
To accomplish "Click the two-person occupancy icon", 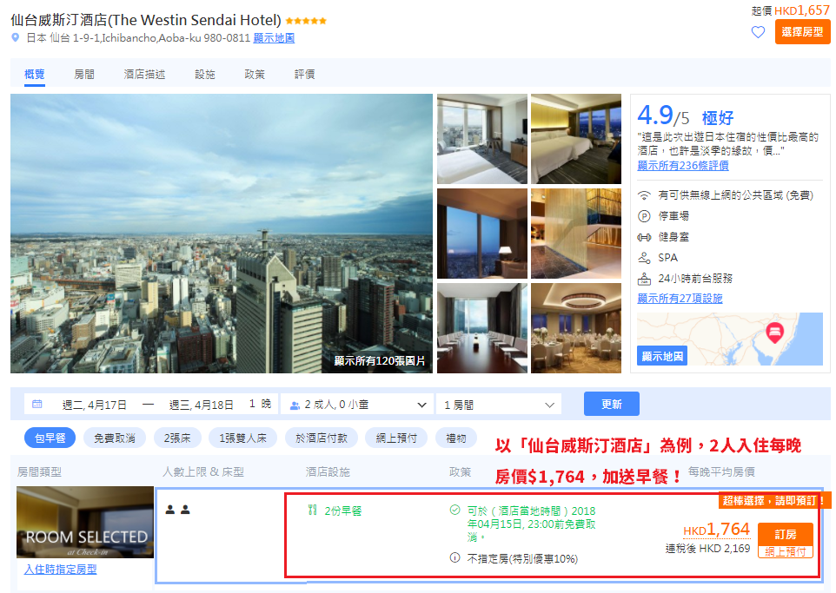I will (177, 510).
